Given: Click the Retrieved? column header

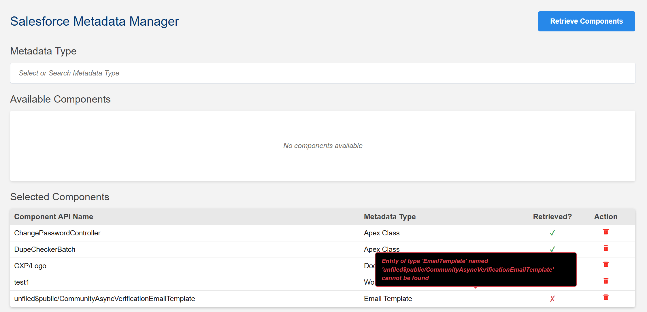Looking at the screenshot, I should click(552, 217).
